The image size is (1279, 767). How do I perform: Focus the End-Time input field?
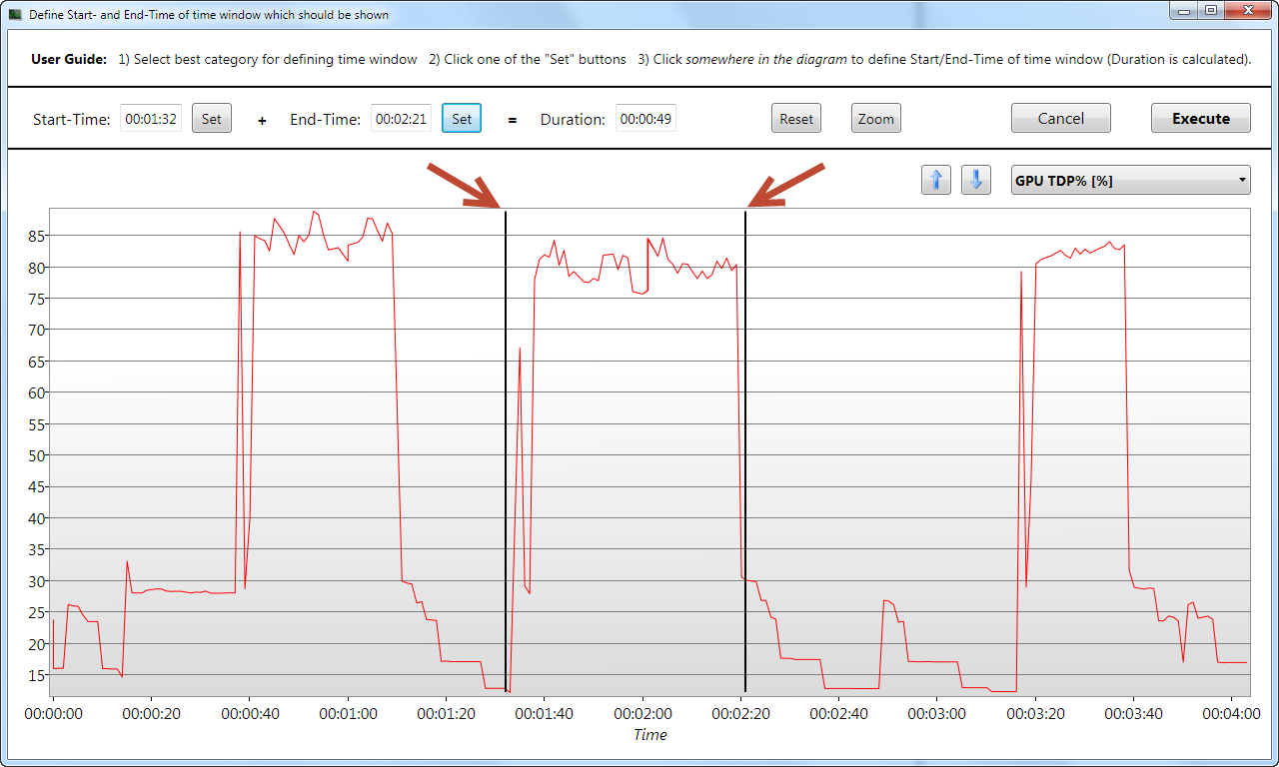[x=402, y=119]
